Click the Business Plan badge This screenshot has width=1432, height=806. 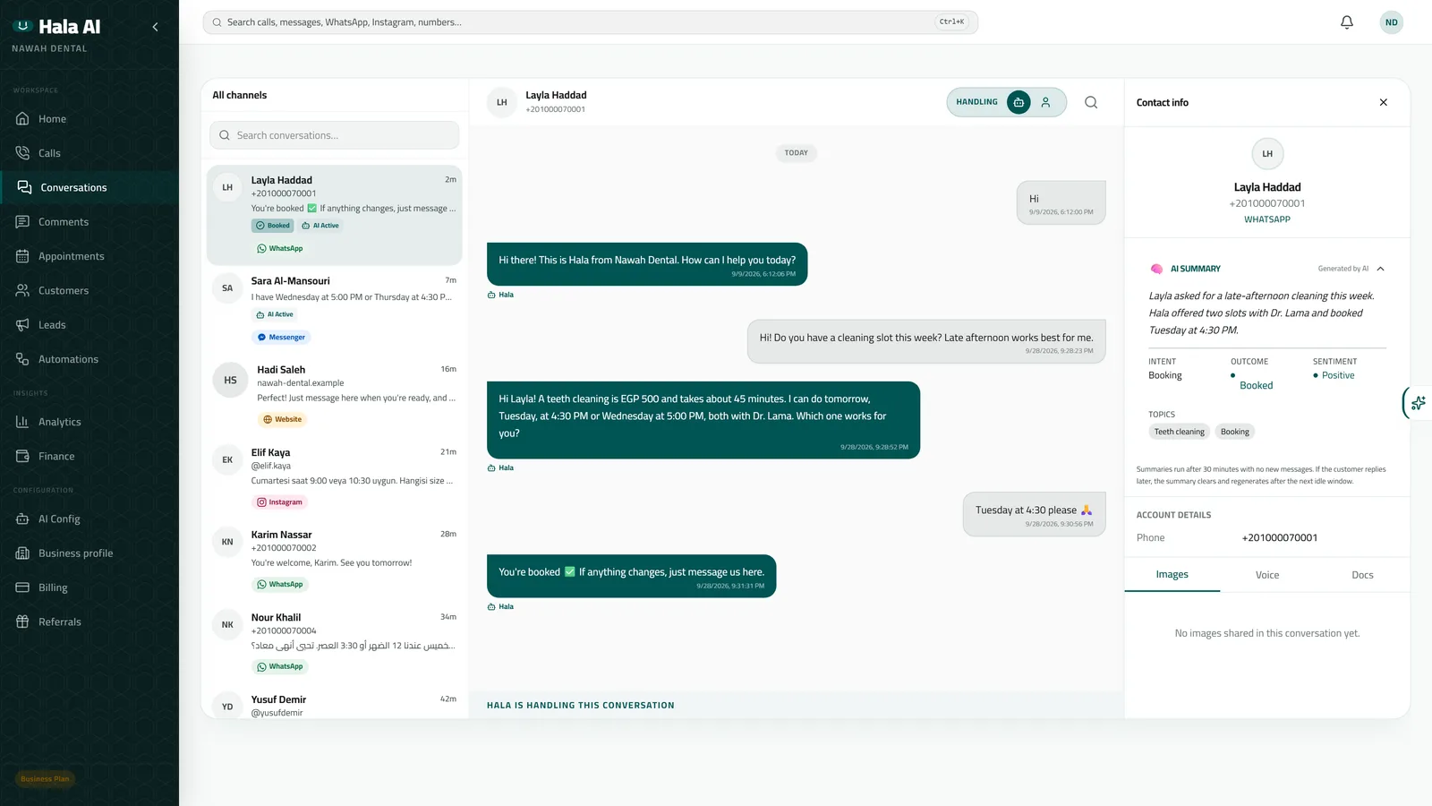point(45,779)
